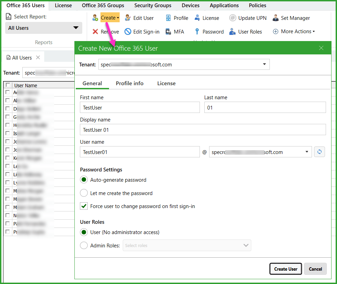The image size is (337, 284).
Task: Switch to the top License tab
Action: click(x=63, y=5)
